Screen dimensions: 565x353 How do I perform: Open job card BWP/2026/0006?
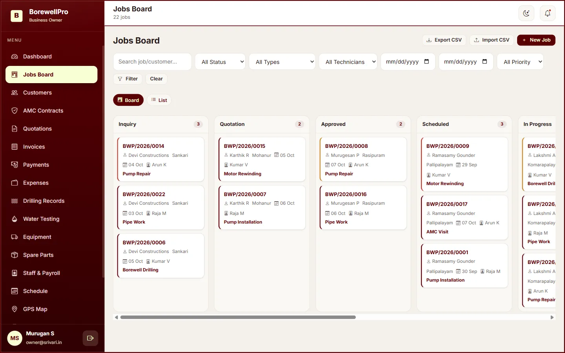click(161, 256)
